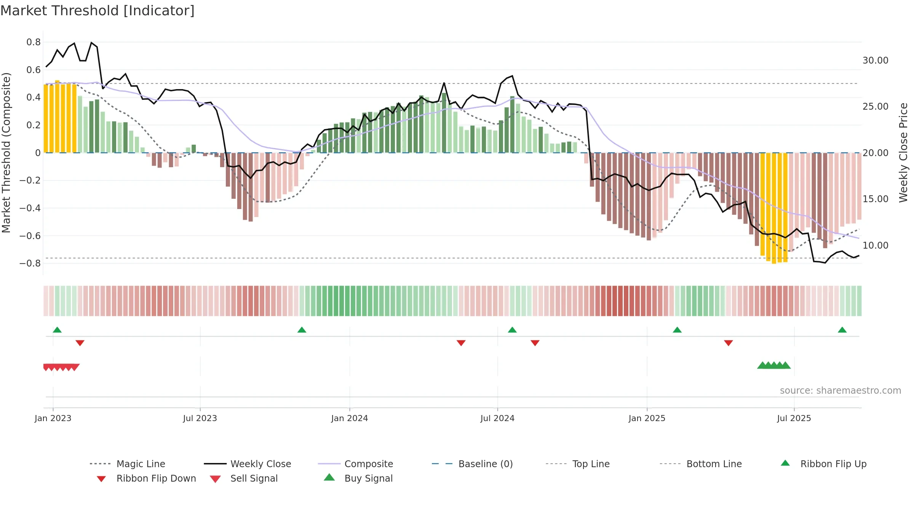This screenshot has width=914, height=514.
Task: Toggle the Baseline (0) legend entry
Action: click(472, 464)
